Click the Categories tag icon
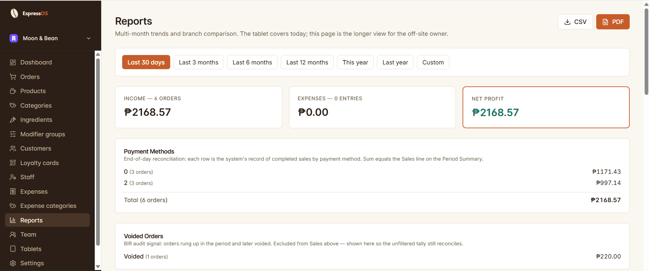The height and width of the screenshot is (271, 649). [13, 106]
